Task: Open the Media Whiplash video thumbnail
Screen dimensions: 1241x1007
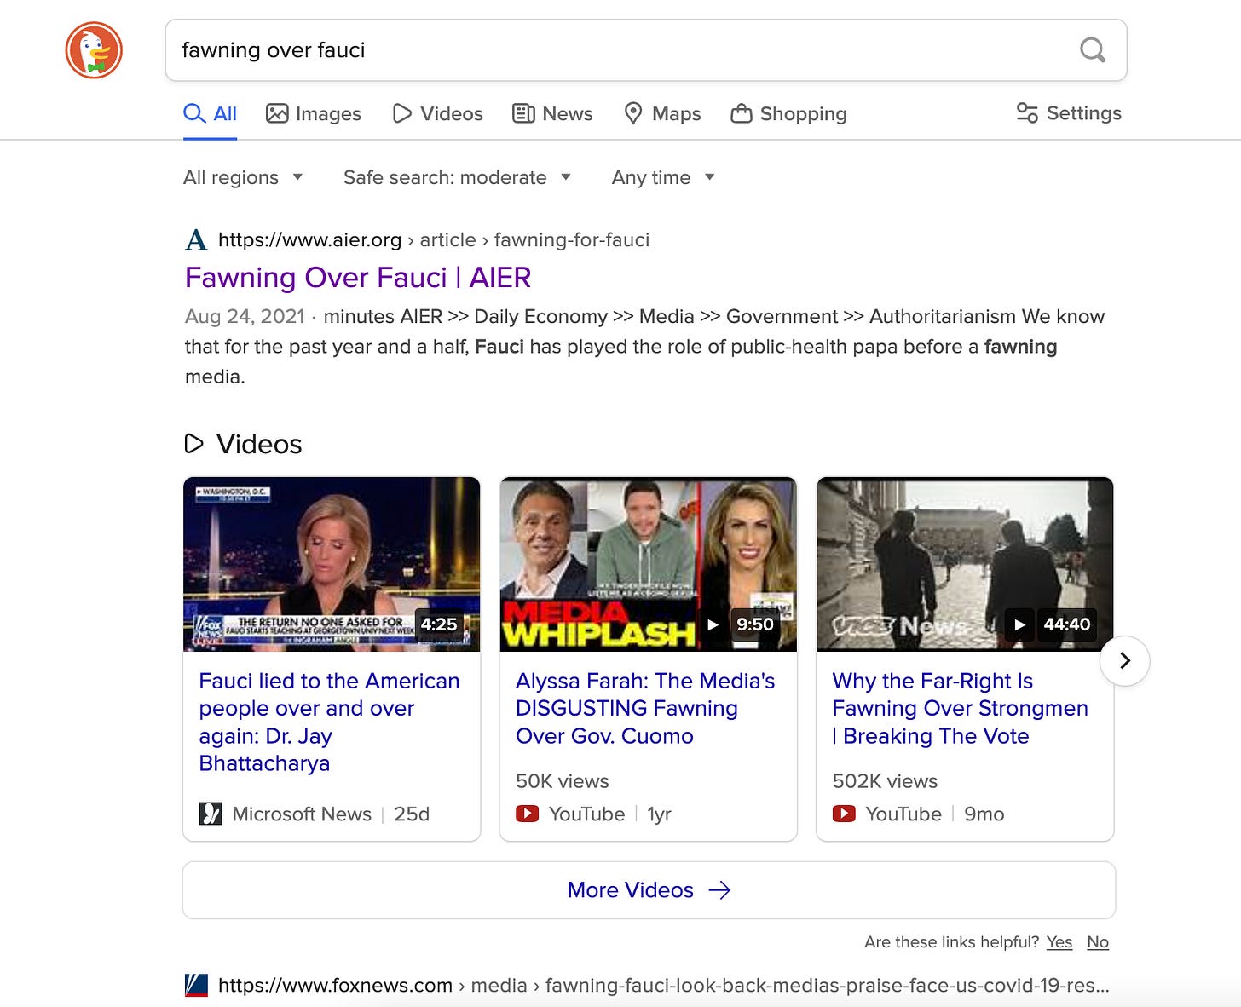Action: (x=648, y=564)
